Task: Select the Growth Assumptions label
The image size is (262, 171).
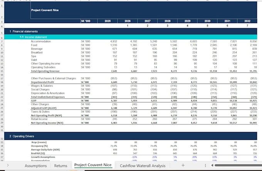Action: point(43,157)
